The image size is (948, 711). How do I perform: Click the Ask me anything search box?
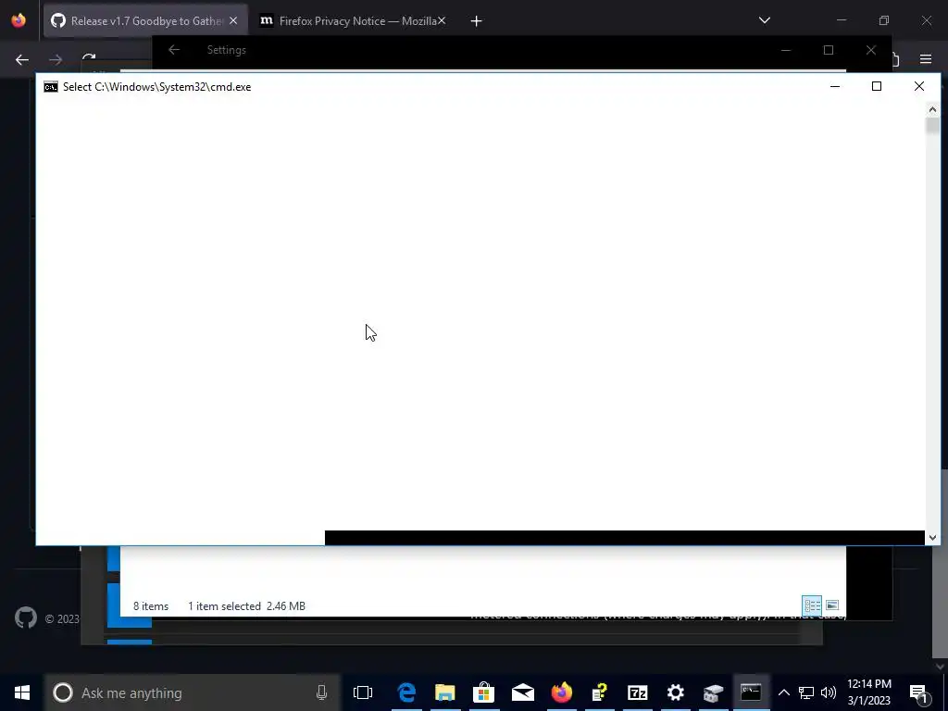193,692
